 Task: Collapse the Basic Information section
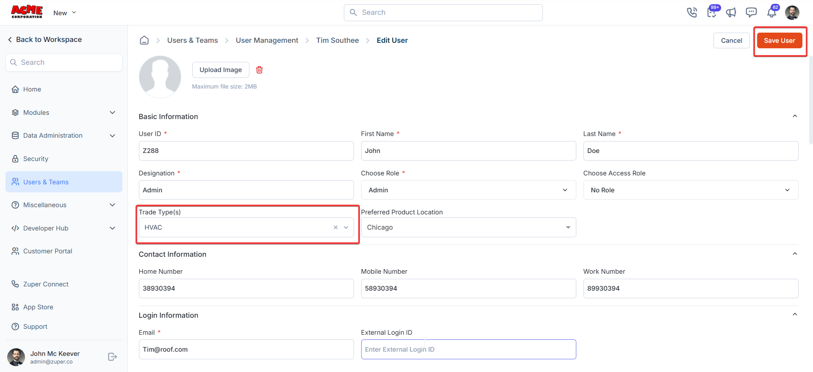pos(795,116)
